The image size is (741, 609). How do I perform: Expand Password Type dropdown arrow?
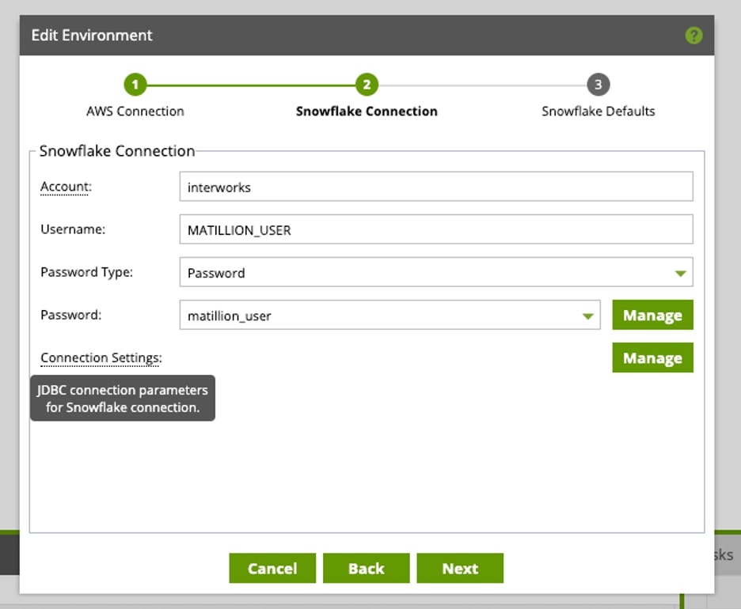[681, 273]
